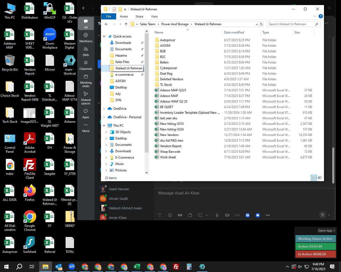Image resolution: width=341 pixels, height=272 pixels.
Task: Click the Sales Team breadcrumb
Action: (148, 24)
